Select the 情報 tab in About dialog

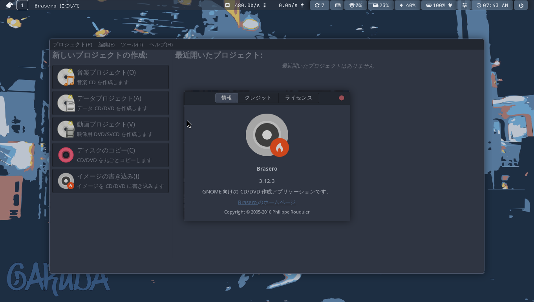(x=227, y=98)
